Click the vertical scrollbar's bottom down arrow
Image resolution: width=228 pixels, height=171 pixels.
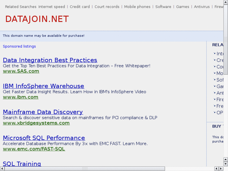point(225,164)
